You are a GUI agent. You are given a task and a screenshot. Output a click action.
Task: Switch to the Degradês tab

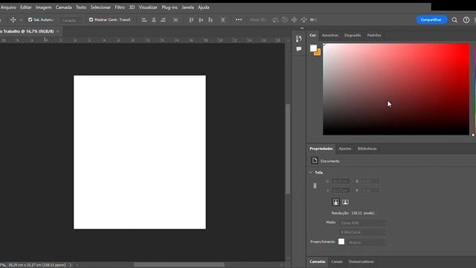pos(353,35)
